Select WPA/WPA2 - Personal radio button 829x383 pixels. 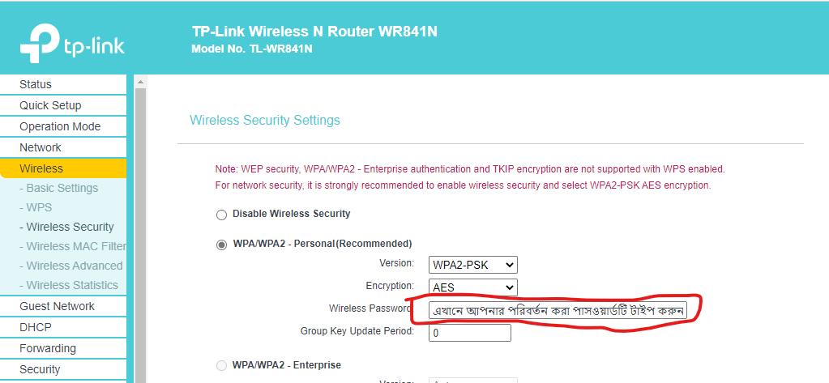coord(221,244)
